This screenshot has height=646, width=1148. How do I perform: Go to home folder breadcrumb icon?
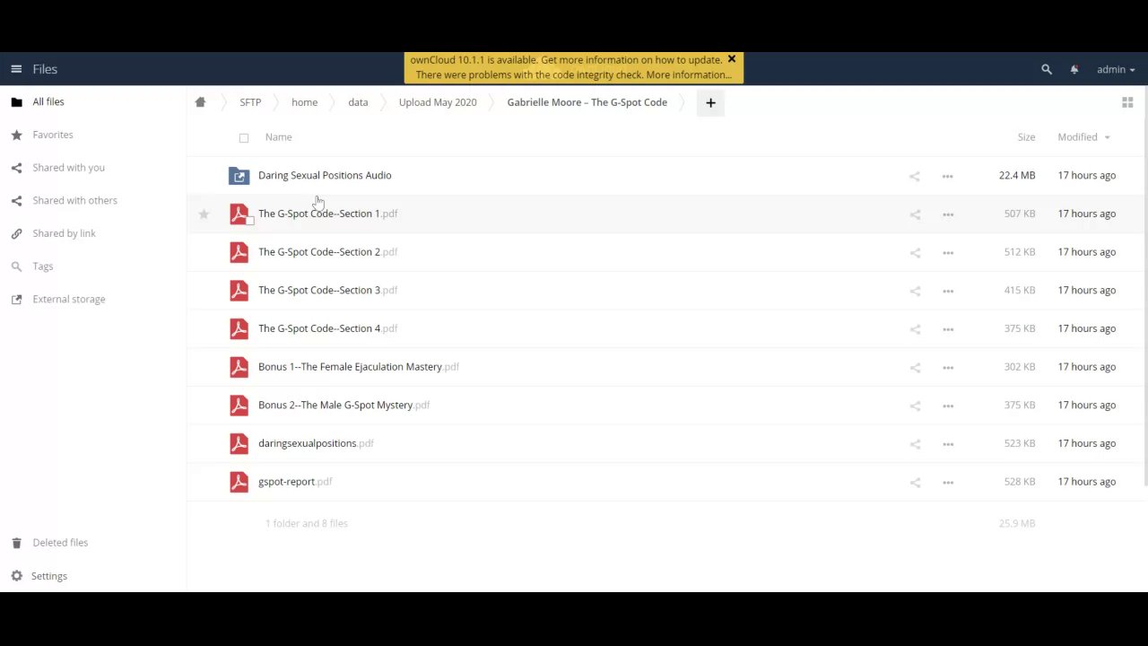click(x=200, y=102)
